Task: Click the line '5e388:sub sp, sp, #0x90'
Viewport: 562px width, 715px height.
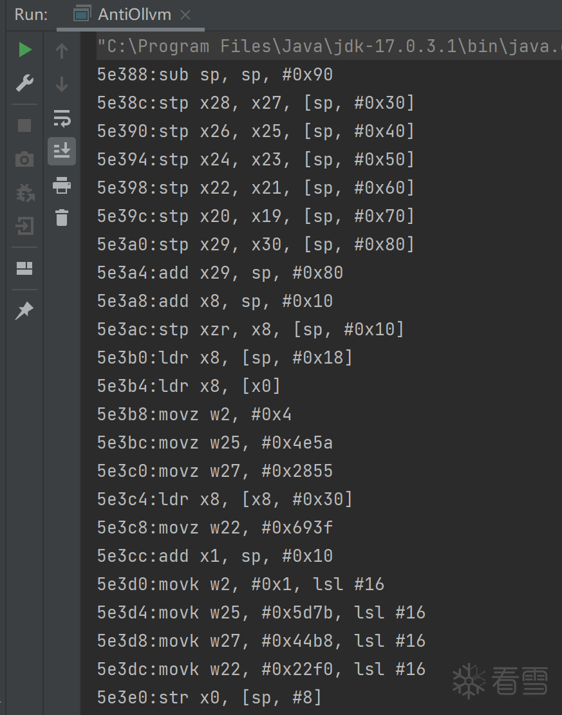Action: coord(214,75)
